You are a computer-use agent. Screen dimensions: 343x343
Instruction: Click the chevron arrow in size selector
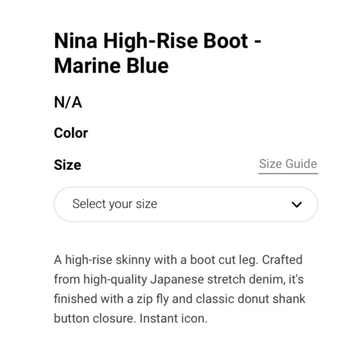coord(297,205)
